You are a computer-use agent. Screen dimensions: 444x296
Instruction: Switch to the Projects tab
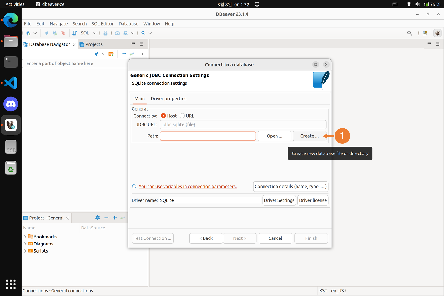pos(91,44)
